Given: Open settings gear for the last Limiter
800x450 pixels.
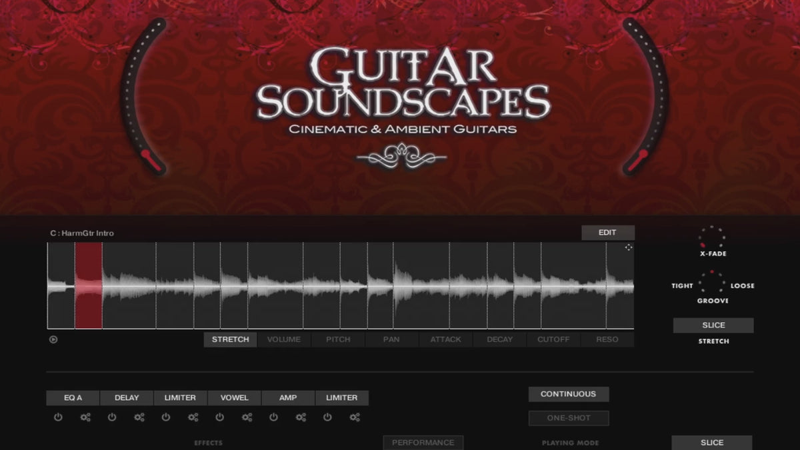Looking at the screenshot, I should click(x=355, y=417).
